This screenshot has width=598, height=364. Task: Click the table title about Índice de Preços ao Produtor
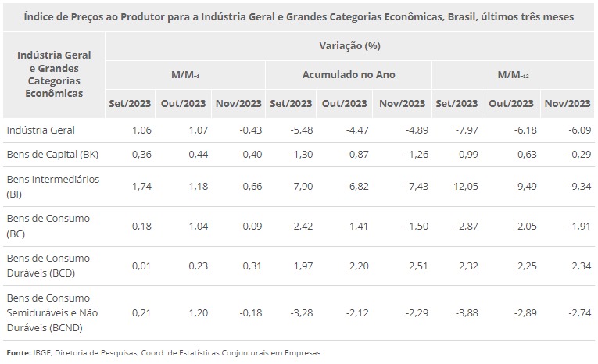pyautogui.click(x=299, y=16)
